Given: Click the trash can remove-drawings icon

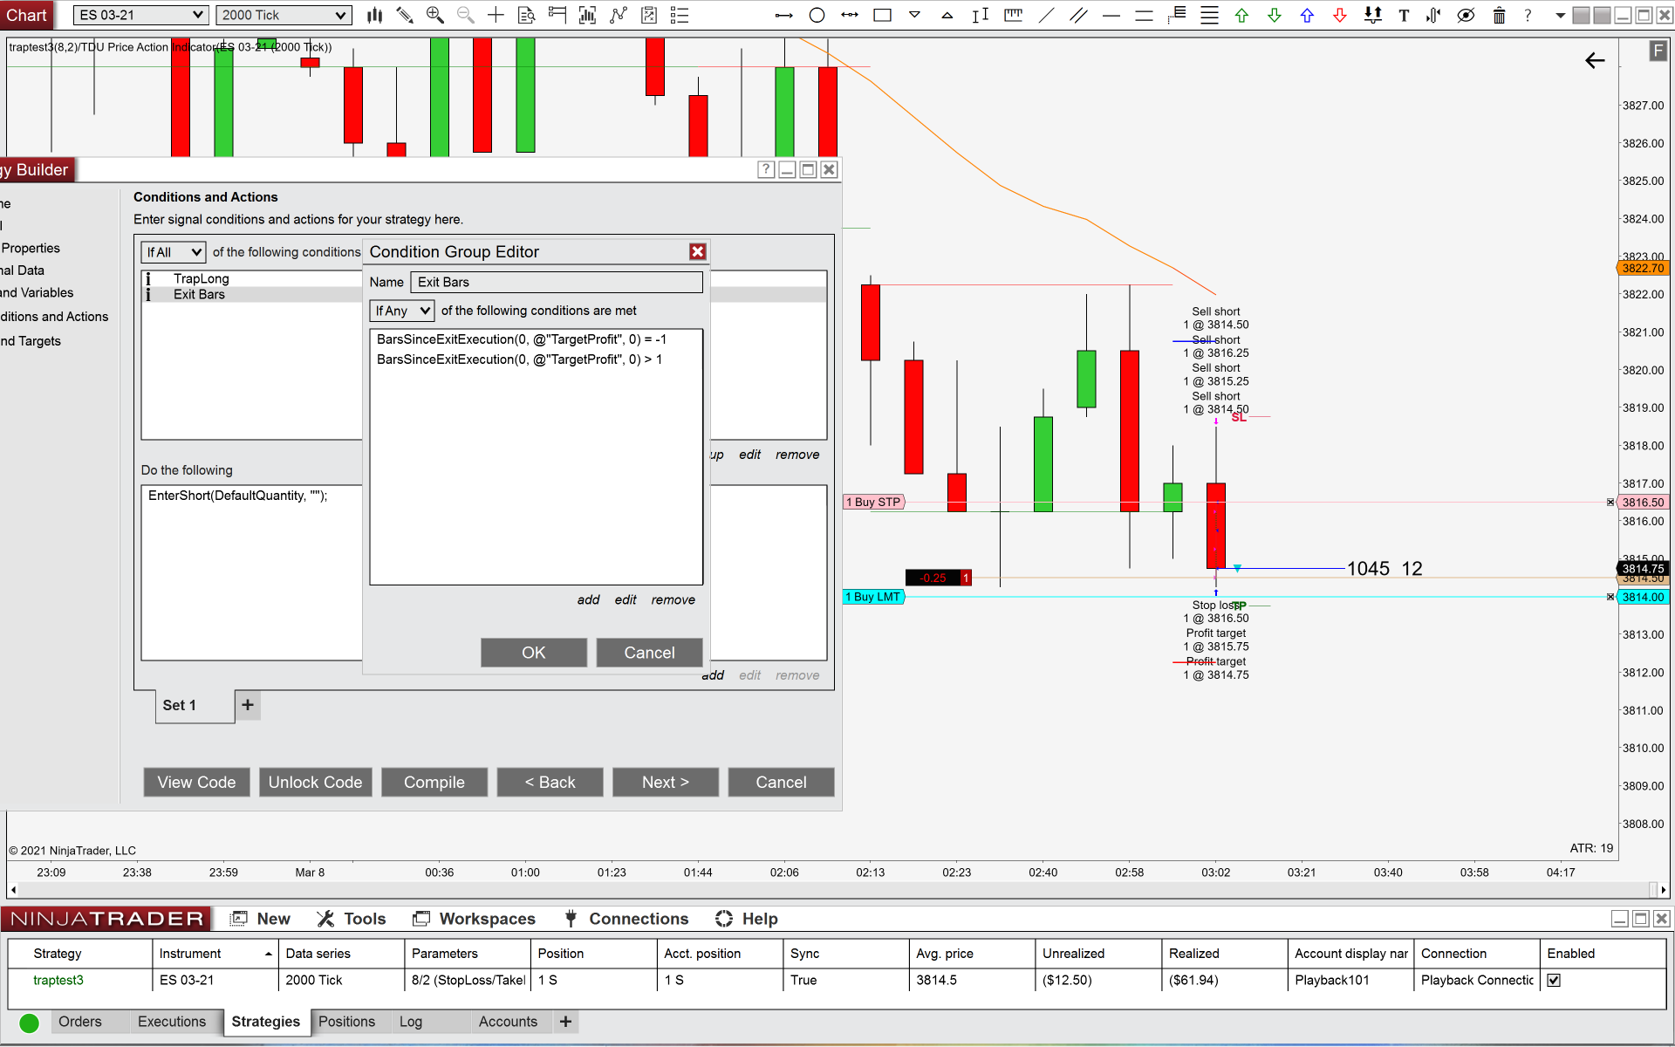Looking at the screenshot, I should [1499, 15].
